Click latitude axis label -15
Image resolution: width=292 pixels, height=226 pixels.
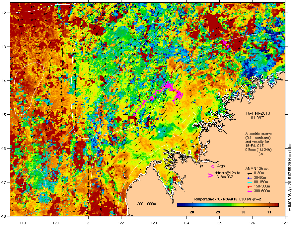click(3, 114)
